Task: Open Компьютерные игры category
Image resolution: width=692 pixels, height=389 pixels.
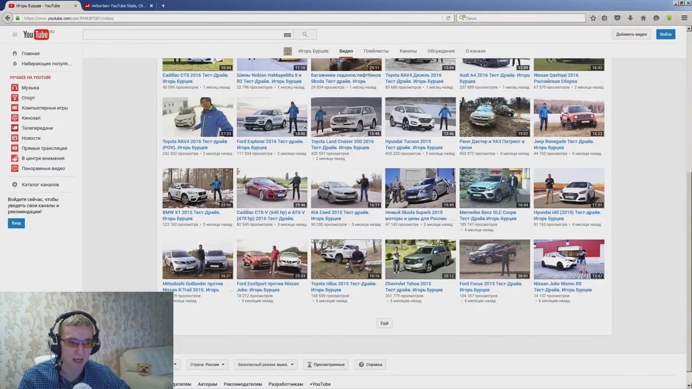Action: coord(44,108)
